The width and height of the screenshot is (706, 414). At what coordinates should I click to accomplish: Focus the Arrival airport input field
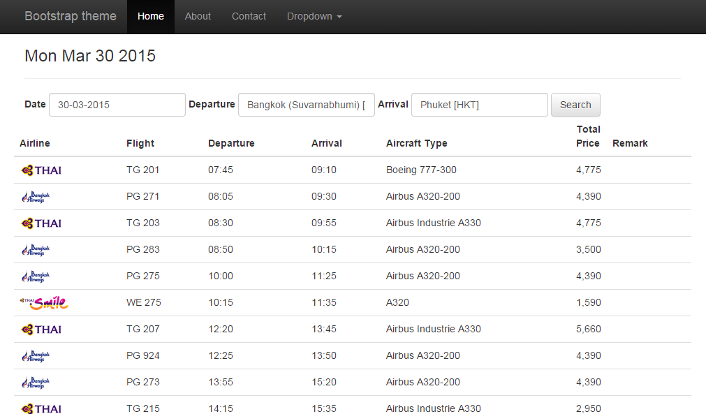[480, 105]
